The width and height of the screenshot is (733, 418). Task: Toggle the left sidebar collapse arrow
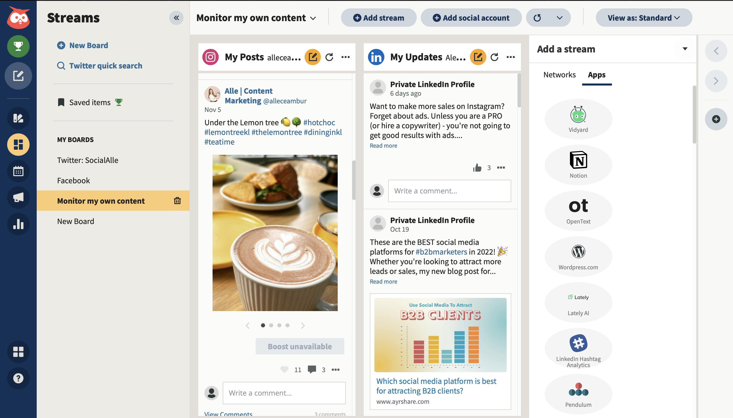(176, 18)
